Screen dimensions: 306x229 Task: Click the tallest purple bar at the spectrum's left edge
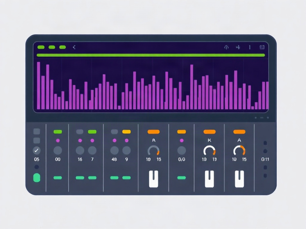click(x=39, y=86)
